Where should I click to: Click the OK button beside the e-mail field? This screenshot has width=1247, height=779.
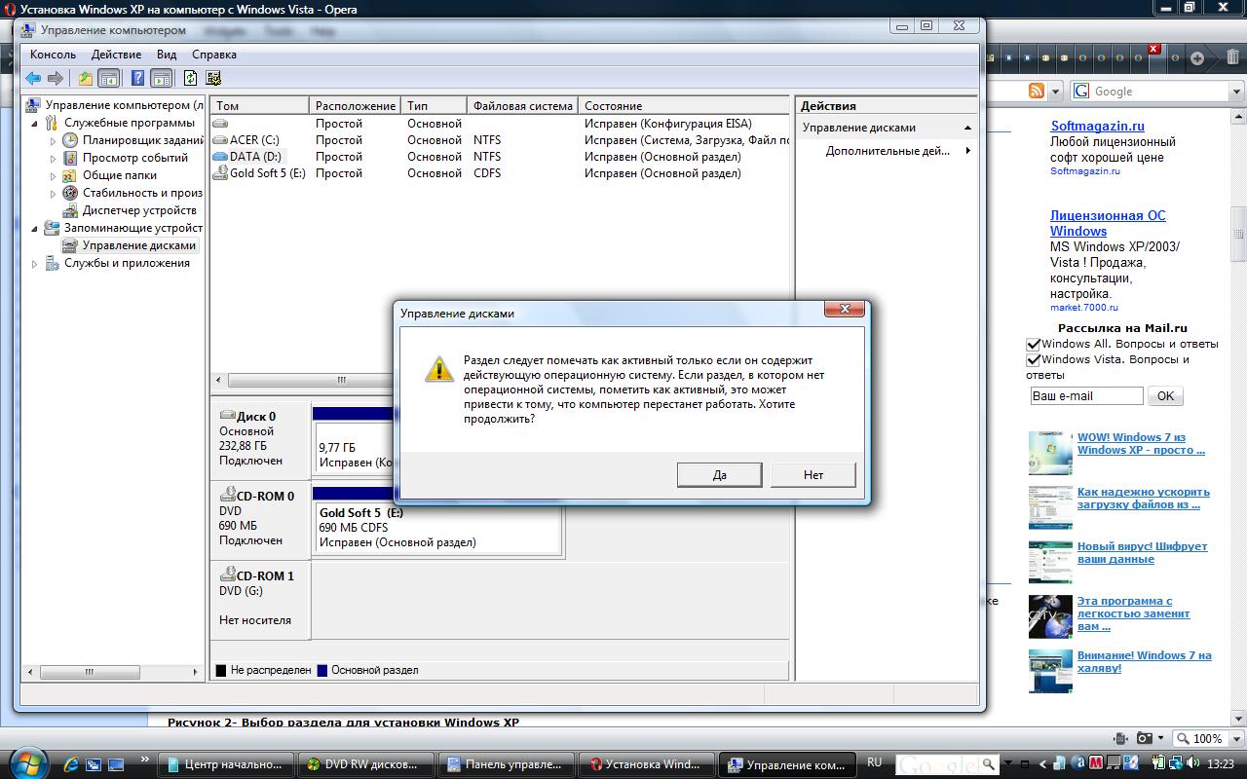click(1165, 396)
